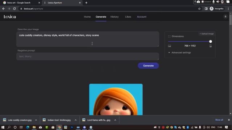Bookmark this page with the star icon
This screenshot has height=130, width=232.
point(199,9)
